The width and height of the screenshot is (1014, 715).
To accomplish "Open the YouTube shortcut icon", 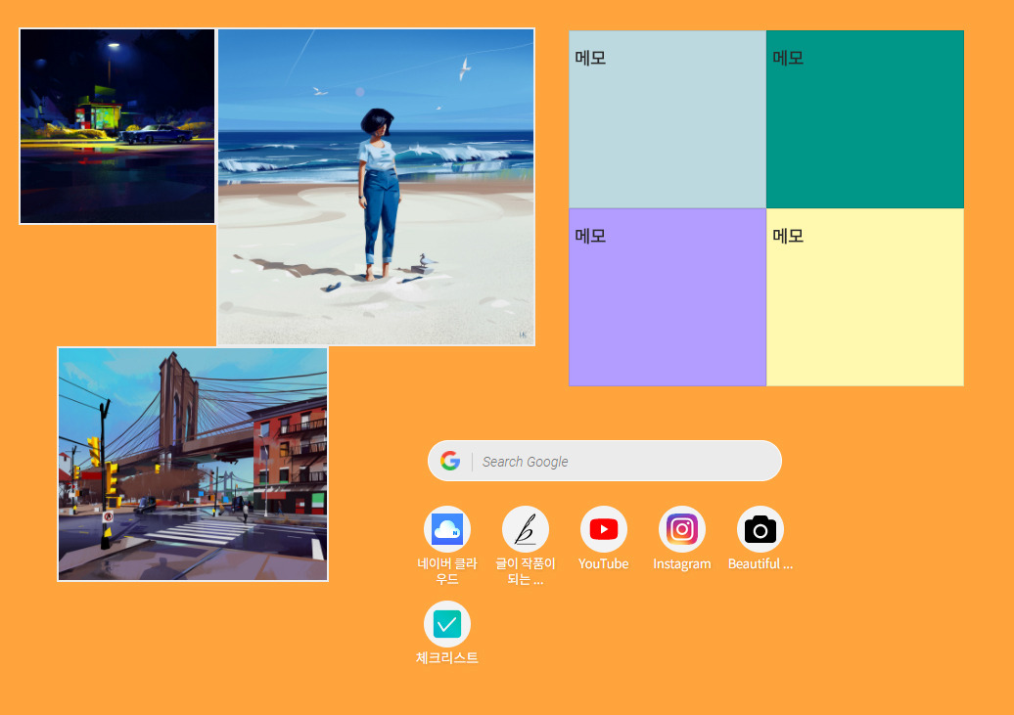I will click(x=604, y=528).
